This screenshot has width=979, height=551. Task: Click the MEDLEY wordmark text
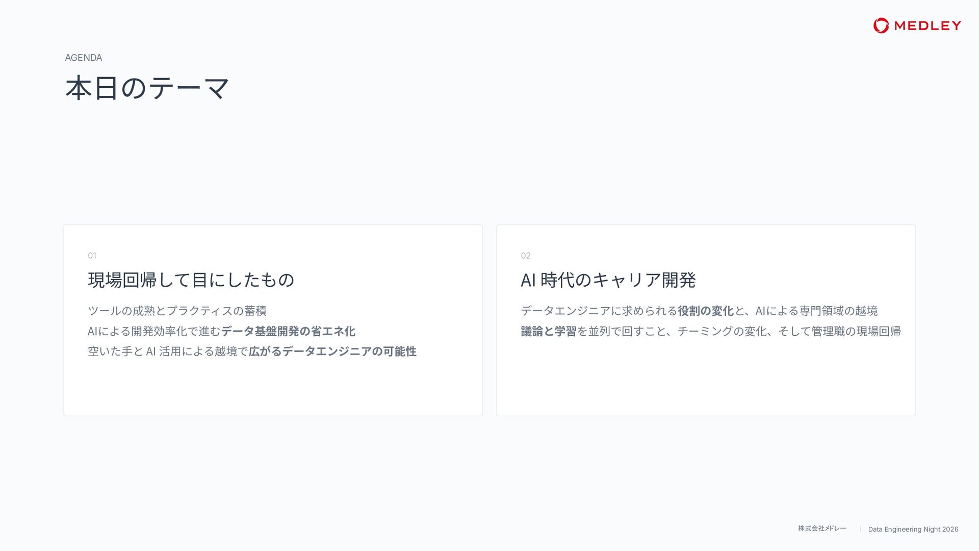[x=928, y=26]
